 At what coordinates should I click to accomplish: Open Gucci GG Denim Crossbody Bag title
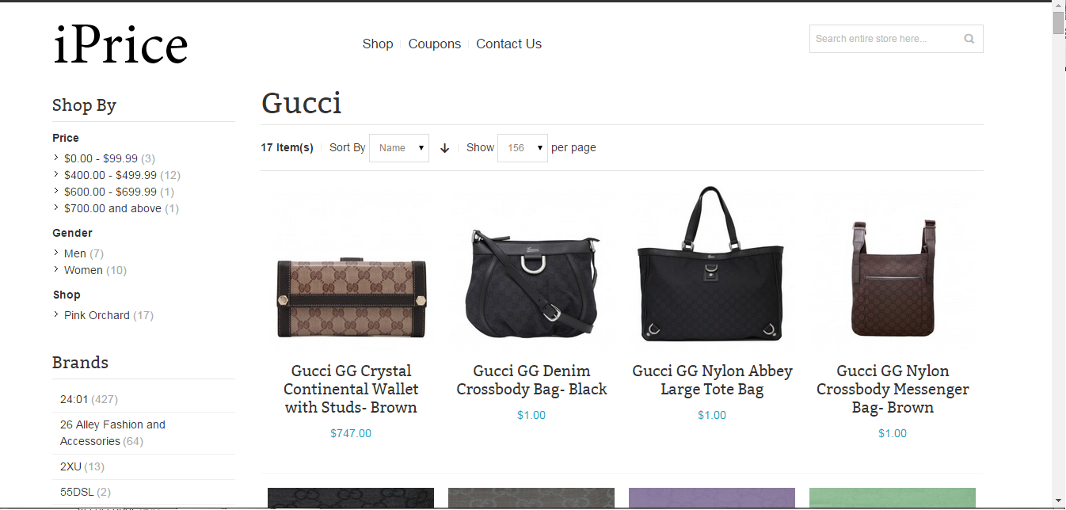point(531,380)
